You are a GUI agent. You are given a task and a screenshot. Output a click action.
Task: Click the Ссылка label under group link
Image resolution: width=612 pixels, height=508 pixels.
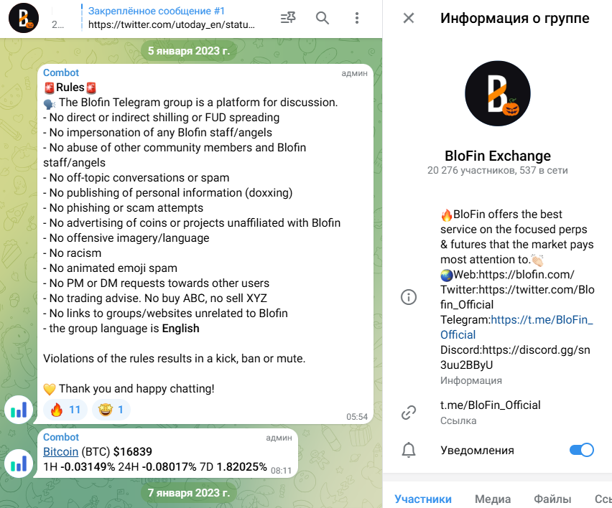458,420
